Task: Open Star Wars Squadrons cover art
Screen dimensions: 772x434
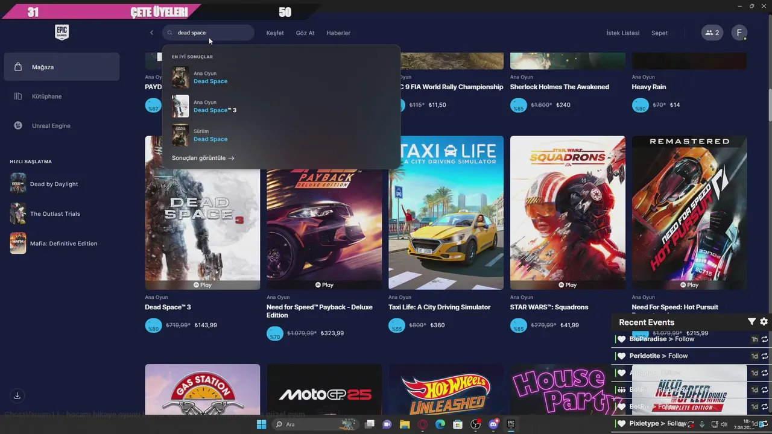Action: pos(568,213)
